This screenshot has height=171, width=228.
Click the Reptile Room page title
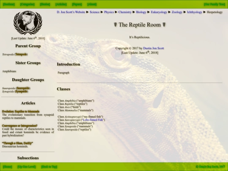coord(140,25)
